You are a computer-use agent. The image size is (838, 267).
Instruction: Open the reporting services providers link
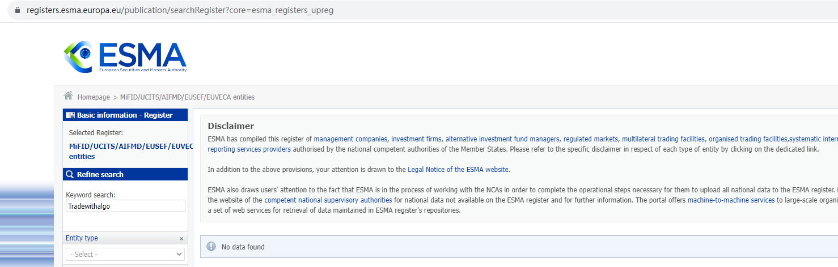[249, 149]
